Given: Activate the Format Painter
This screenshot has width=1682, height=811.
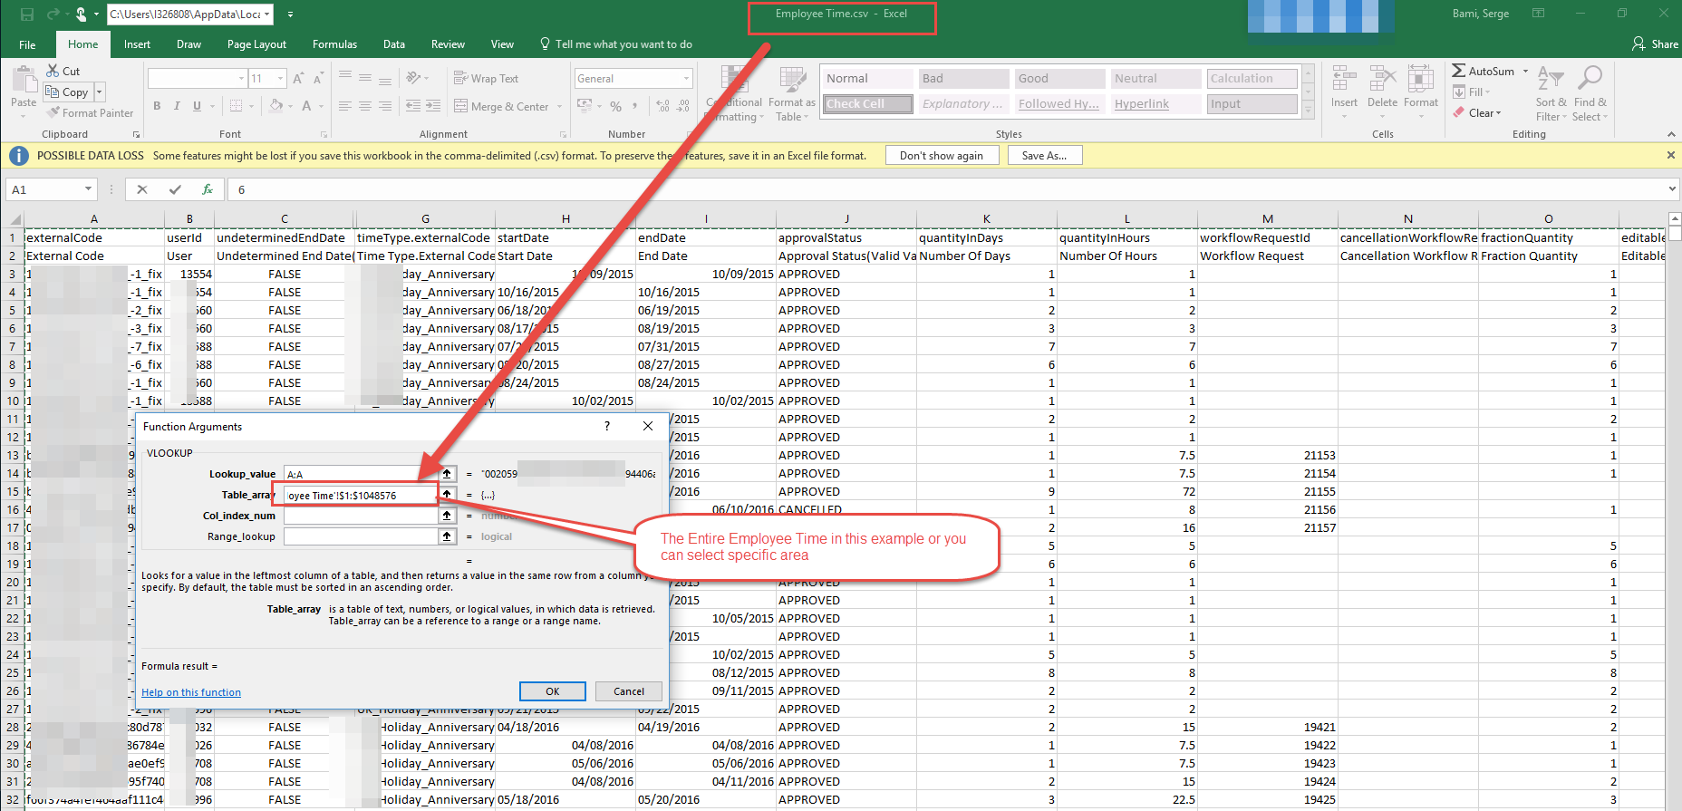Looking at the screenshot, I should tap(91, 113).
